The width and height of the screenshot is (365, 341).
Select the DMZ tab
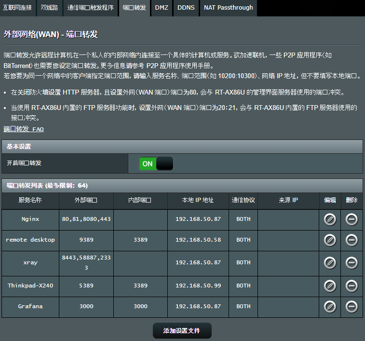[162, 8]
